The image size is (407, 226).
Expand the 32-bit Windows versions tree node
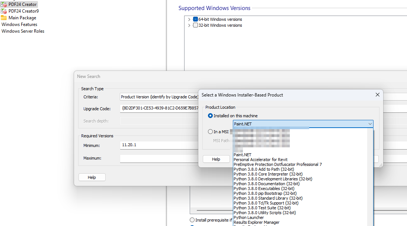pyautogui.click(x=189, y=25)
